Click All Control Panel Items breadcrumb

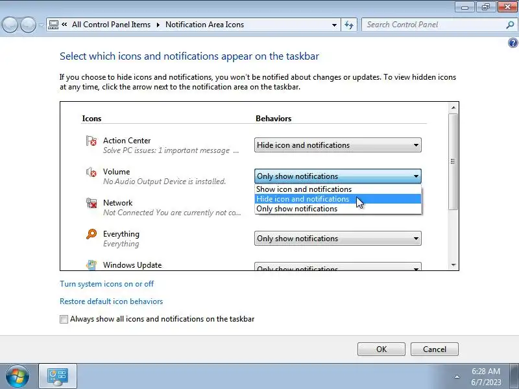[111, 25]
